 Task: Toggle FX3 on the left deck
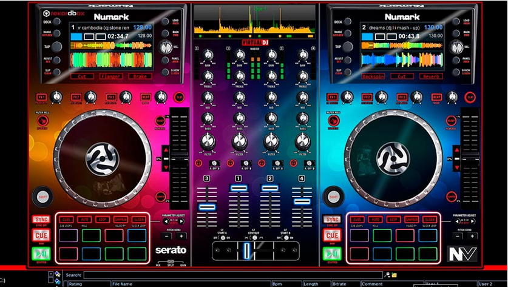(x=111, y=97)
